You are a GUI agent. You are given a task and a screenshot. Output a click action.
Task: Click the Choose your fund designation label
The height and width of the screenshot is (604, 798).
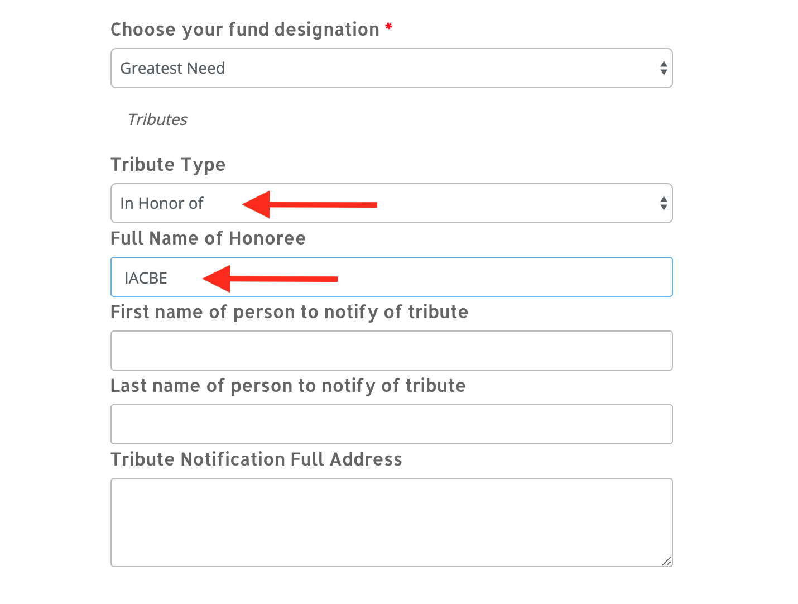(245, 30)
